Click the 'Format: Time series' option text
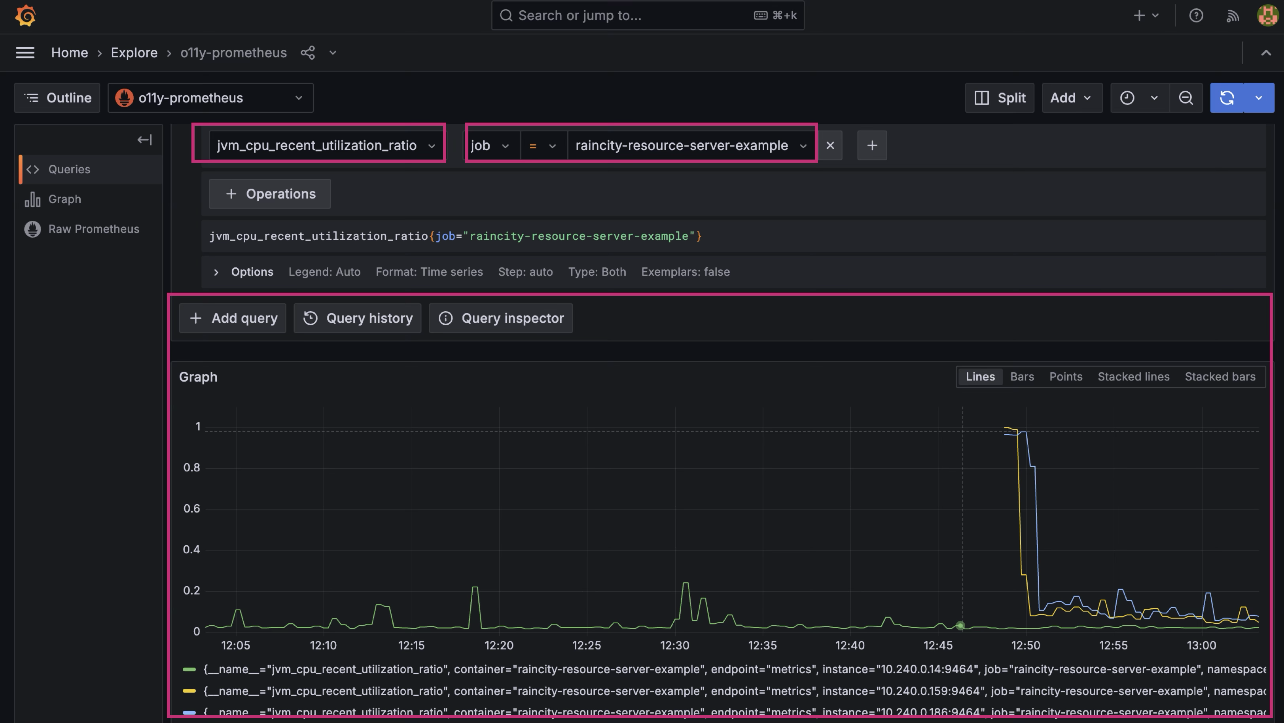The width and height of the screenshot is (1284, 723). (429, 272)
